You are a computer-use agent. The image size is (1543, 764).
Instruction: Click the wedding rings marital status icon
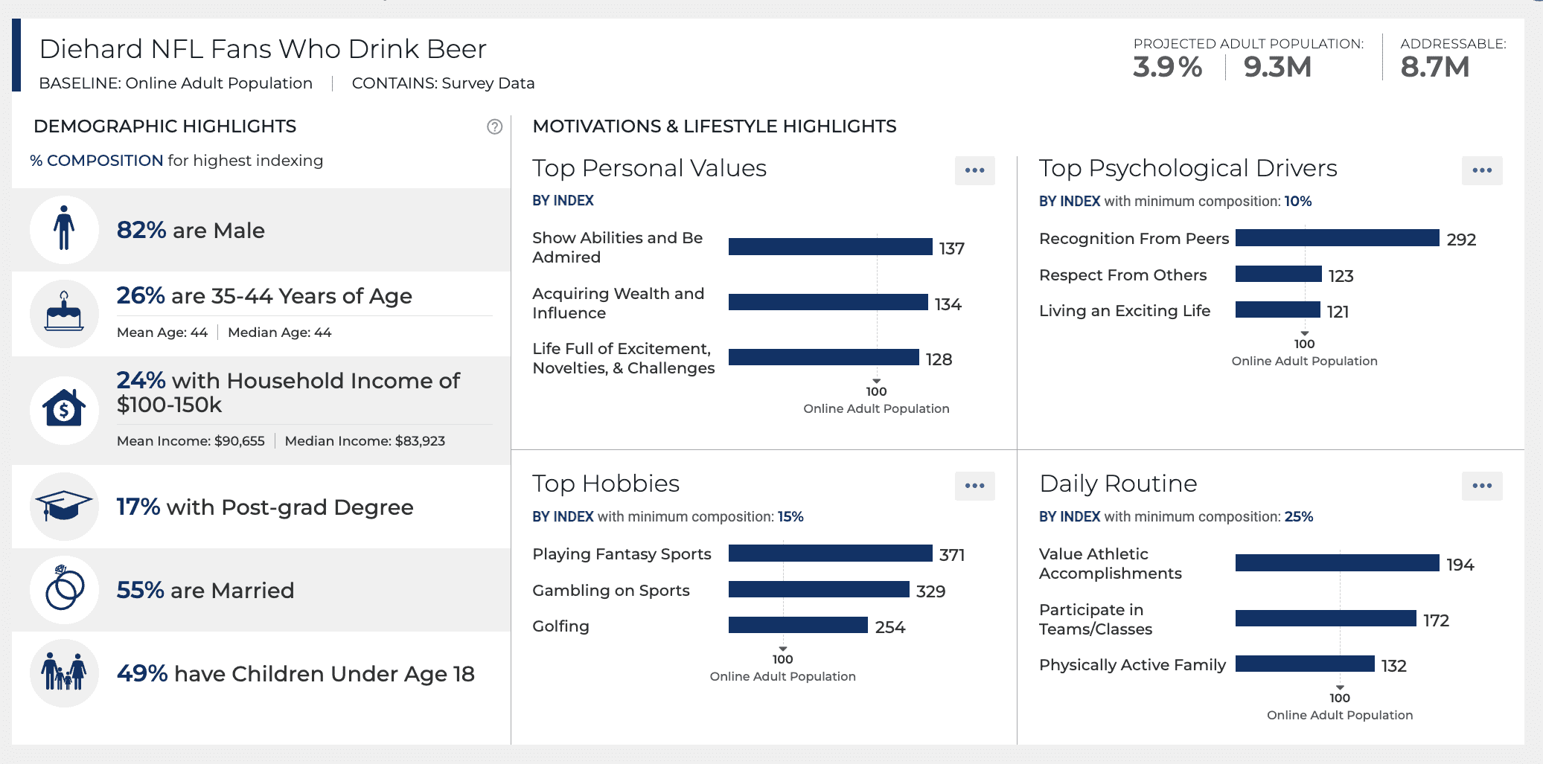click(64, 590)
